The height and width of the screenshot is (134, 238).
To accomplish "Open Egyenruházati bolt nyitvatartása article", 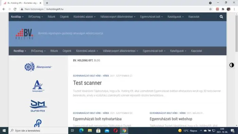I will pos(97,119).
